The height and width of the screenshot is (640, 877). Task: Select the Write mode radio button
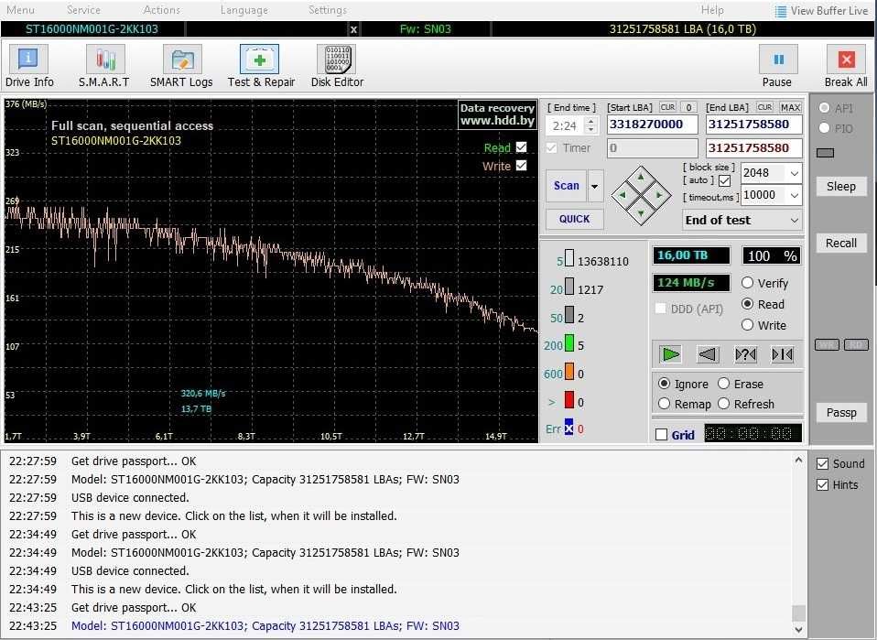click(x=747, y=325)
